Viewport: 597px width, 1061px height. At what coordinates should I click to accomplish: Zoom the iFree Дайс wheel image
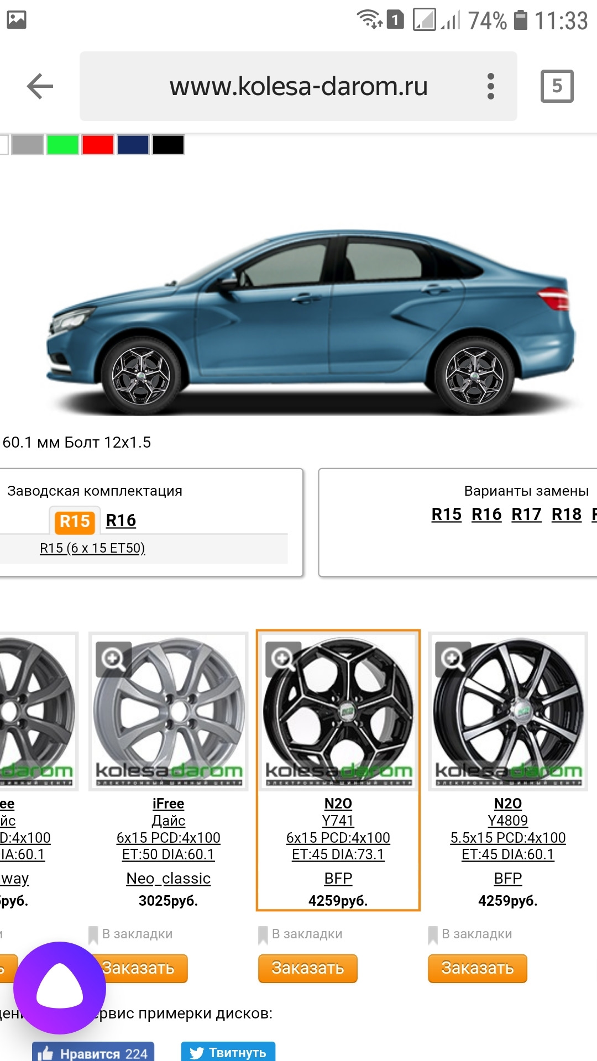(x=113, y=659)
